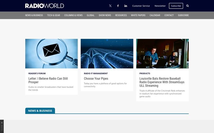214x133 pixels.
Task: Open Subscribe in gray nav bar
Action: 183,15
